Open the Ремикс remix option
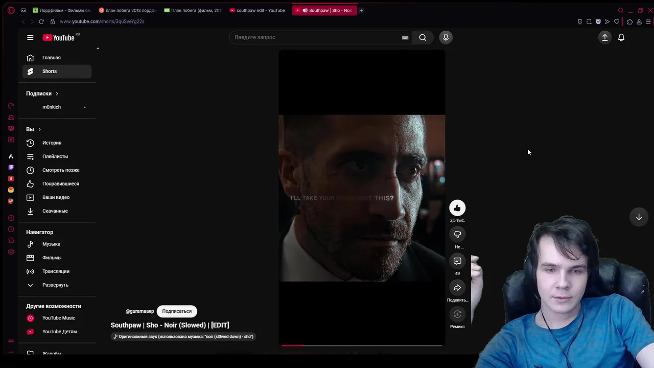 [457, 314]
